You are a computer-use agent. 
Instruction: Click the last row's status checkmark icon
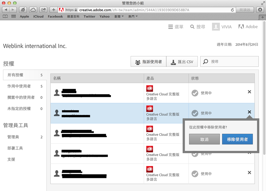point(195,174)
